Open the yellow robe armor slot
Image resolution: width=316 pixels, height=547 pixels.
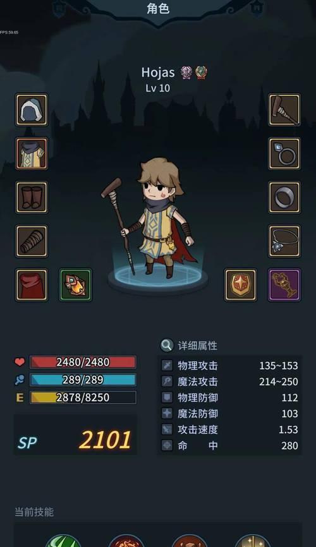click(32, 153)
